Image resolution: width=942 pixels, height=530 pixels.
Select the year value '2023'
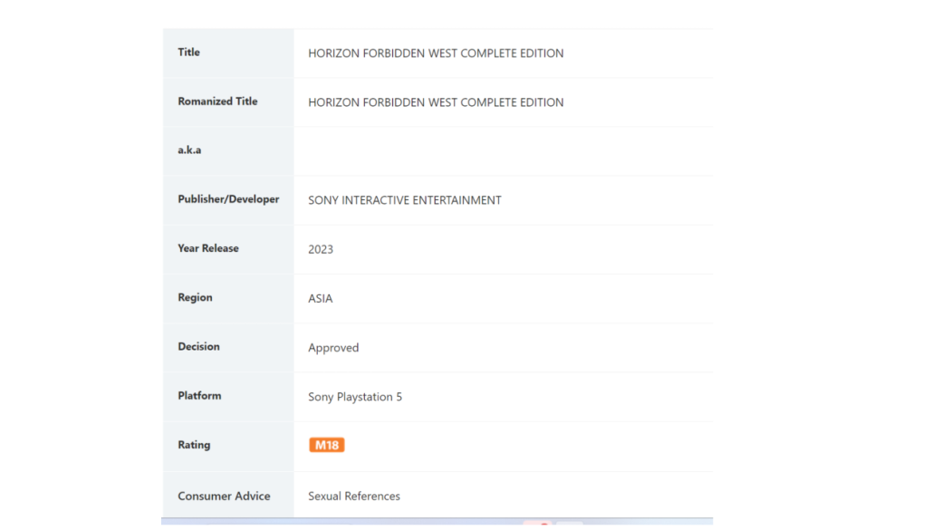[x=321, y=249]
